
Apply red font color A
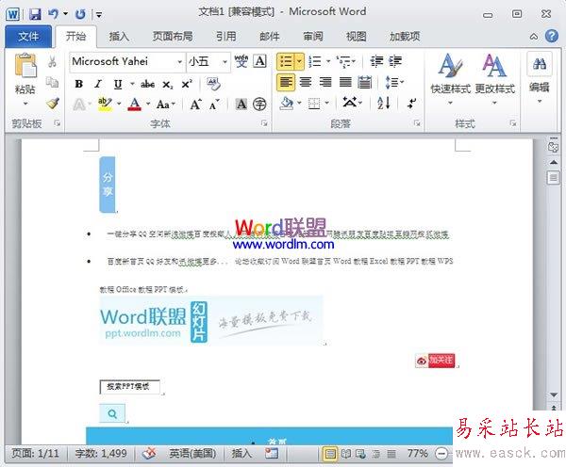click(x=135, y=105)
